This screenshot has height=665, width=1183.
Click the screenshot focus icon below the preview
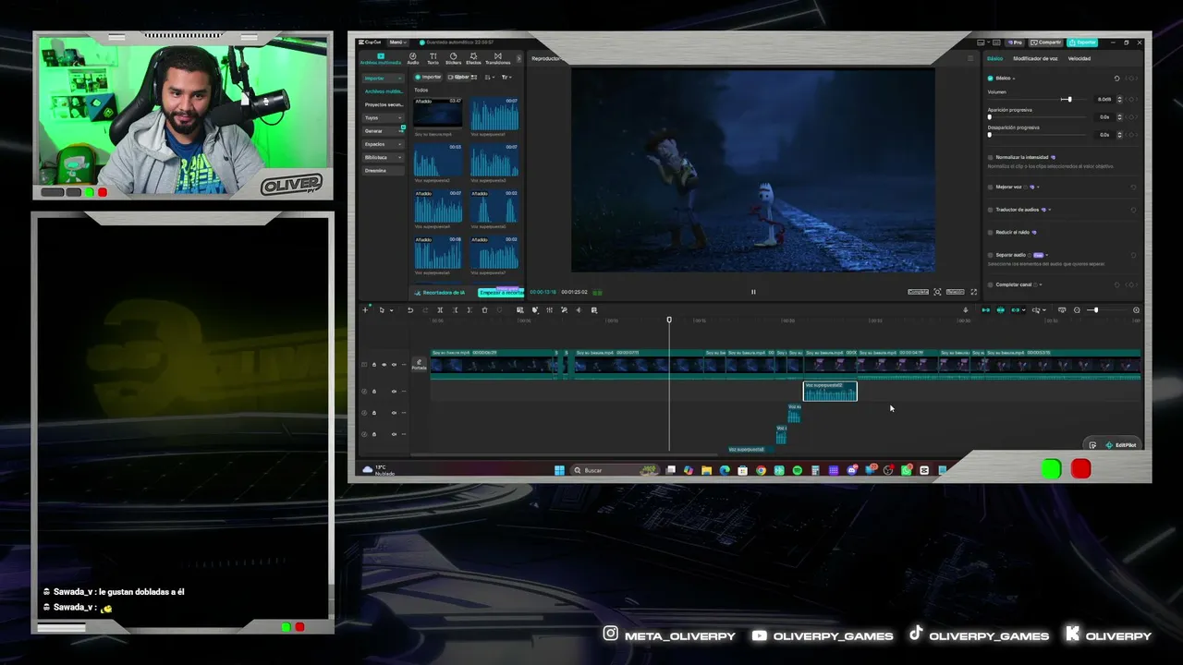937,292
